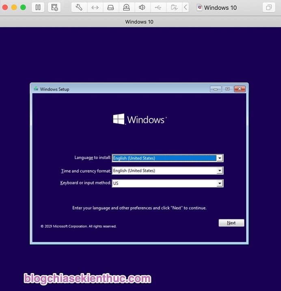Enter full screen with green button

coord(23,7)
